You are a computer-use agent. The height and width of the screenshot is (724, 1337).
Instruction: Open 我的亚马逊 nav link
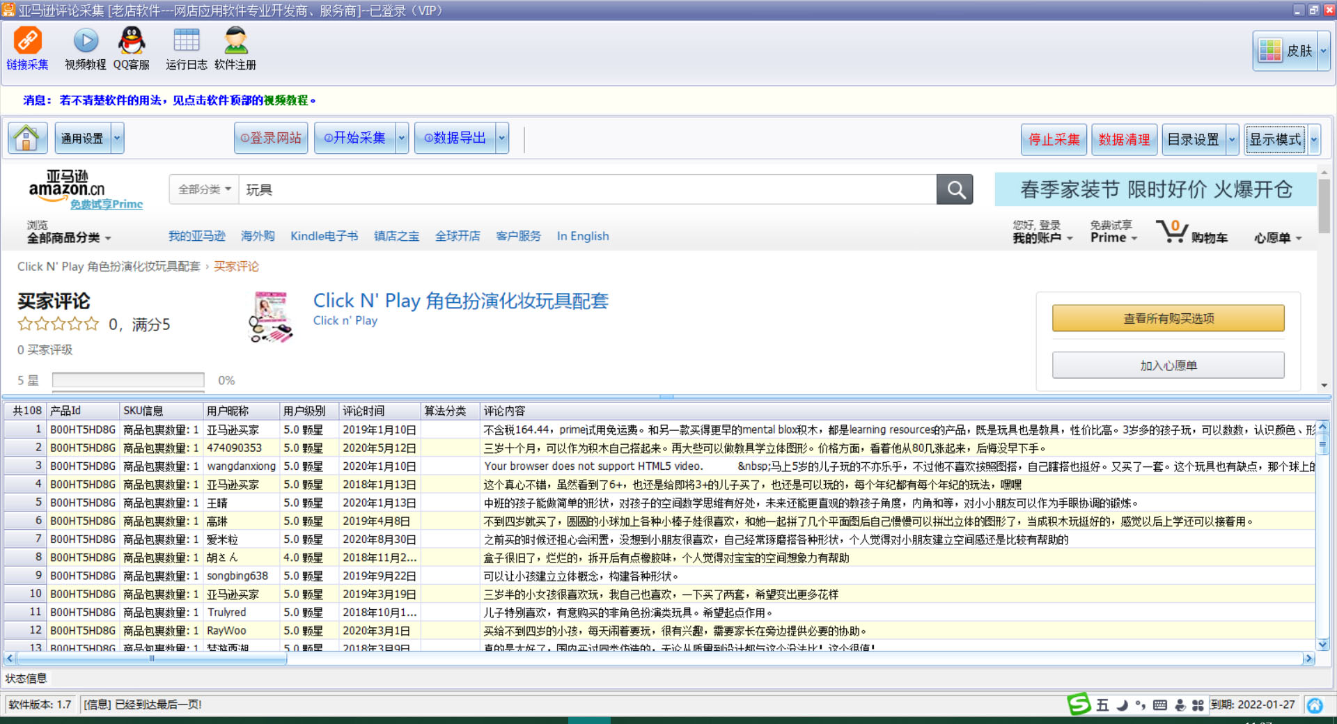197,236
